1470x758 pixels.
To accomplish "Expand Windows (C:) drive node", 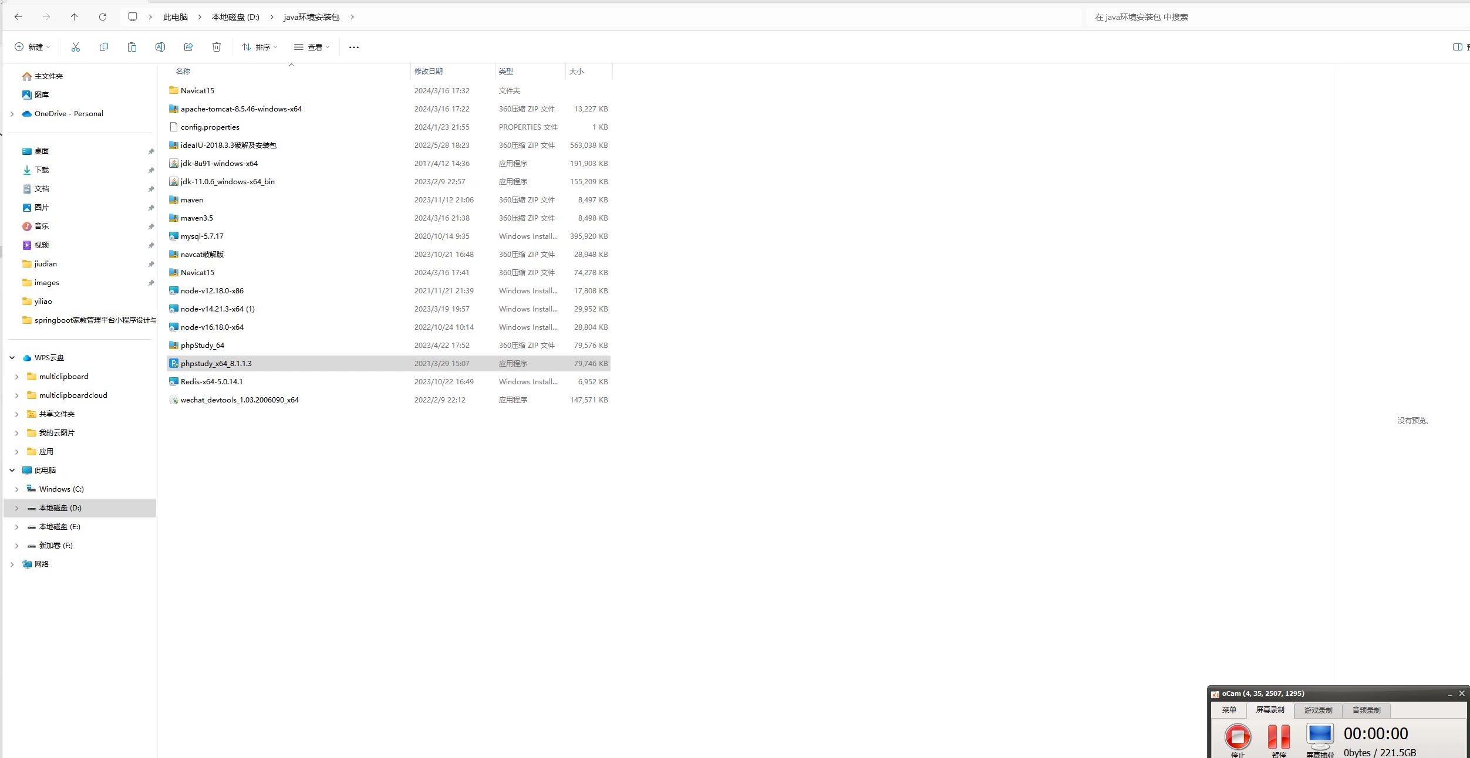I will [16, 489].
